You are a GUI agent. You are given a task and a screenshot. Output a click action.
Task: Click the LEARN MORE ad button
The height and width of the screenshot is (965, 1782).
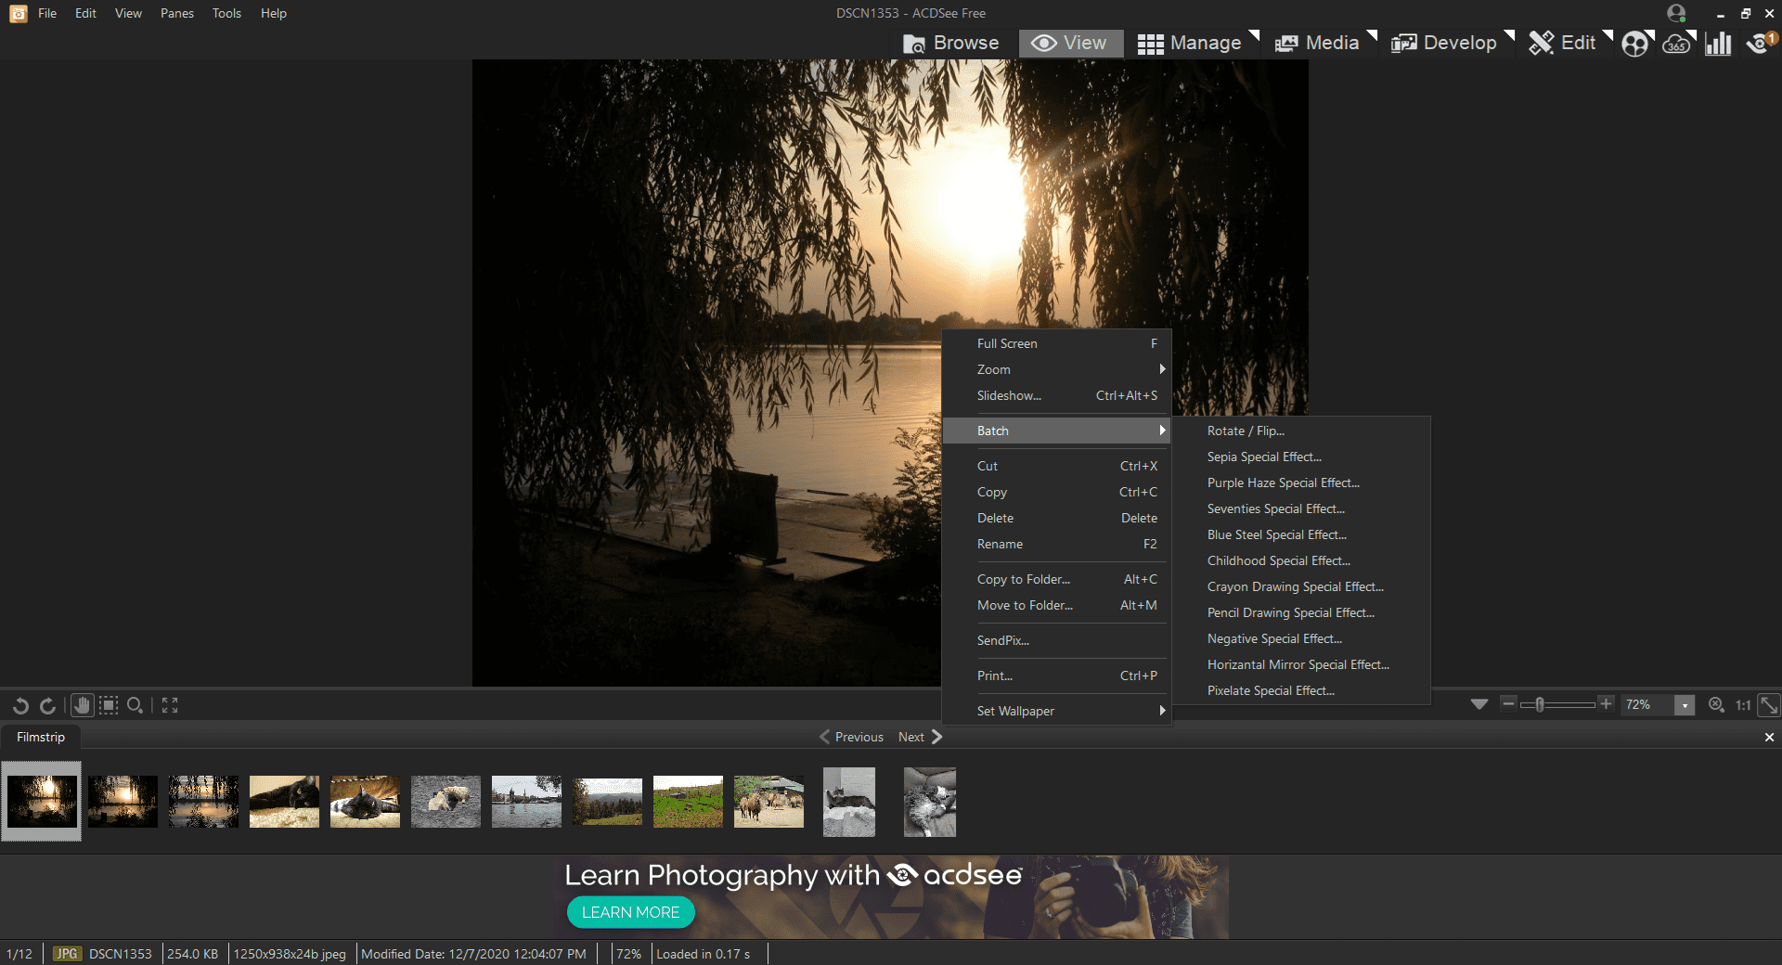631,912
